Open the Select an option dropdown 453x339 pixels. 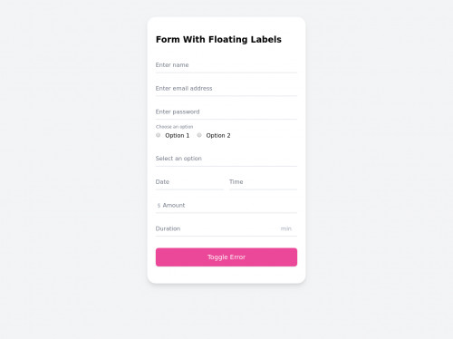click(226, 159)
